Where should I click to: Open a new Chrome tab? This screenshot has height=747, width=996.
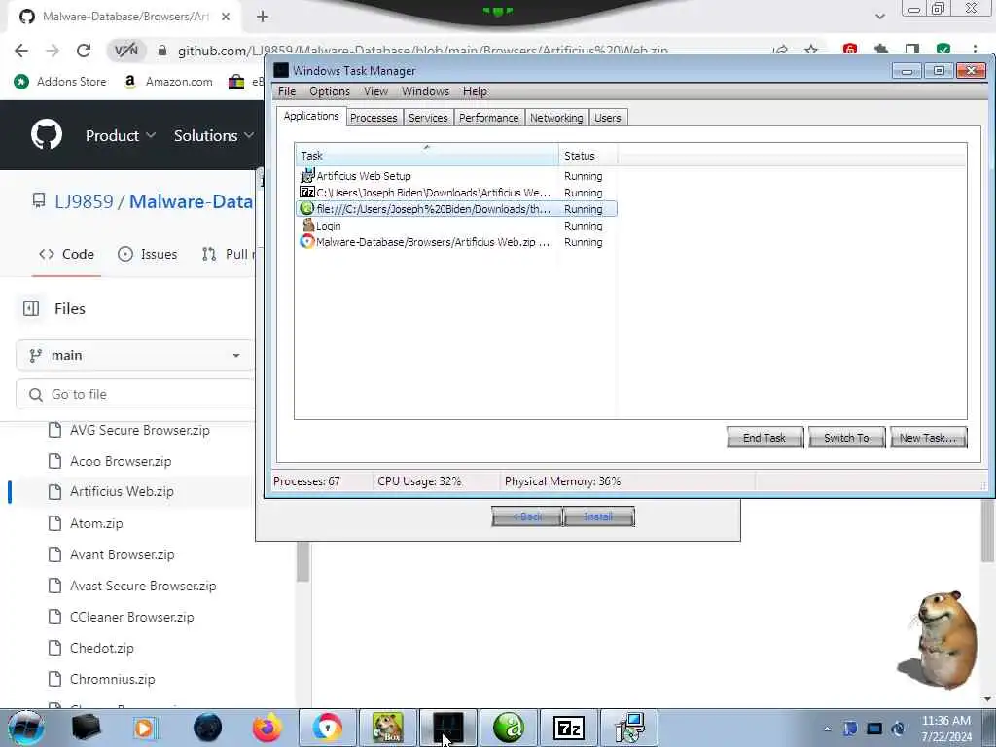(x=263, y=18)
